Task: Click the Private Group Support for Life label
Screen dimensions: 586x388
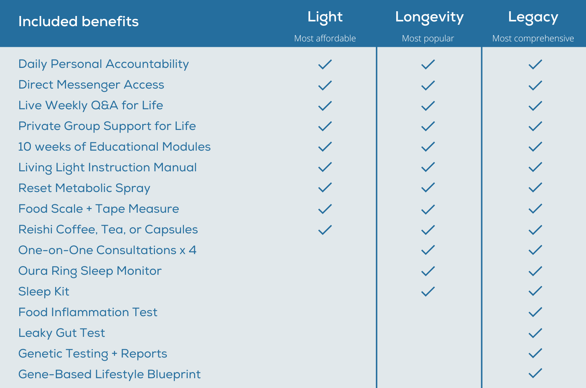Action: click(x=107, y=126)
